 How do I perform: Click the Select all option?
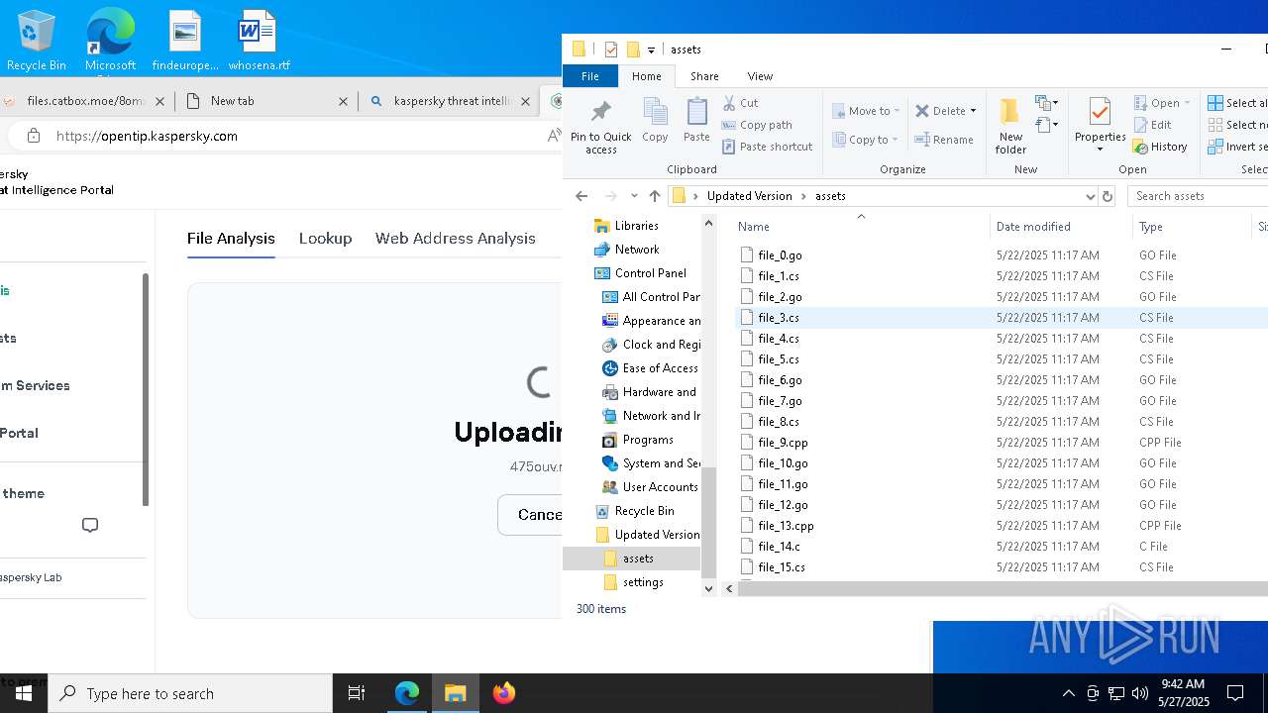point(1237,103)
